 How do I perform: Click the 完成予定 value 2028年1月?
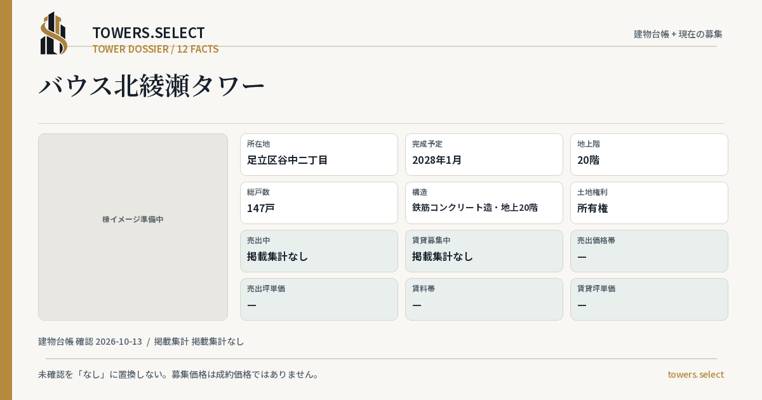(437, 160)
